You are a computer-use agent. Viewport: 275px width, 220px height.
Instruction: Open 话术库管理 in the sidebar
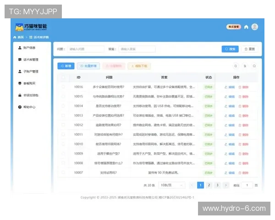pos(28,60)
